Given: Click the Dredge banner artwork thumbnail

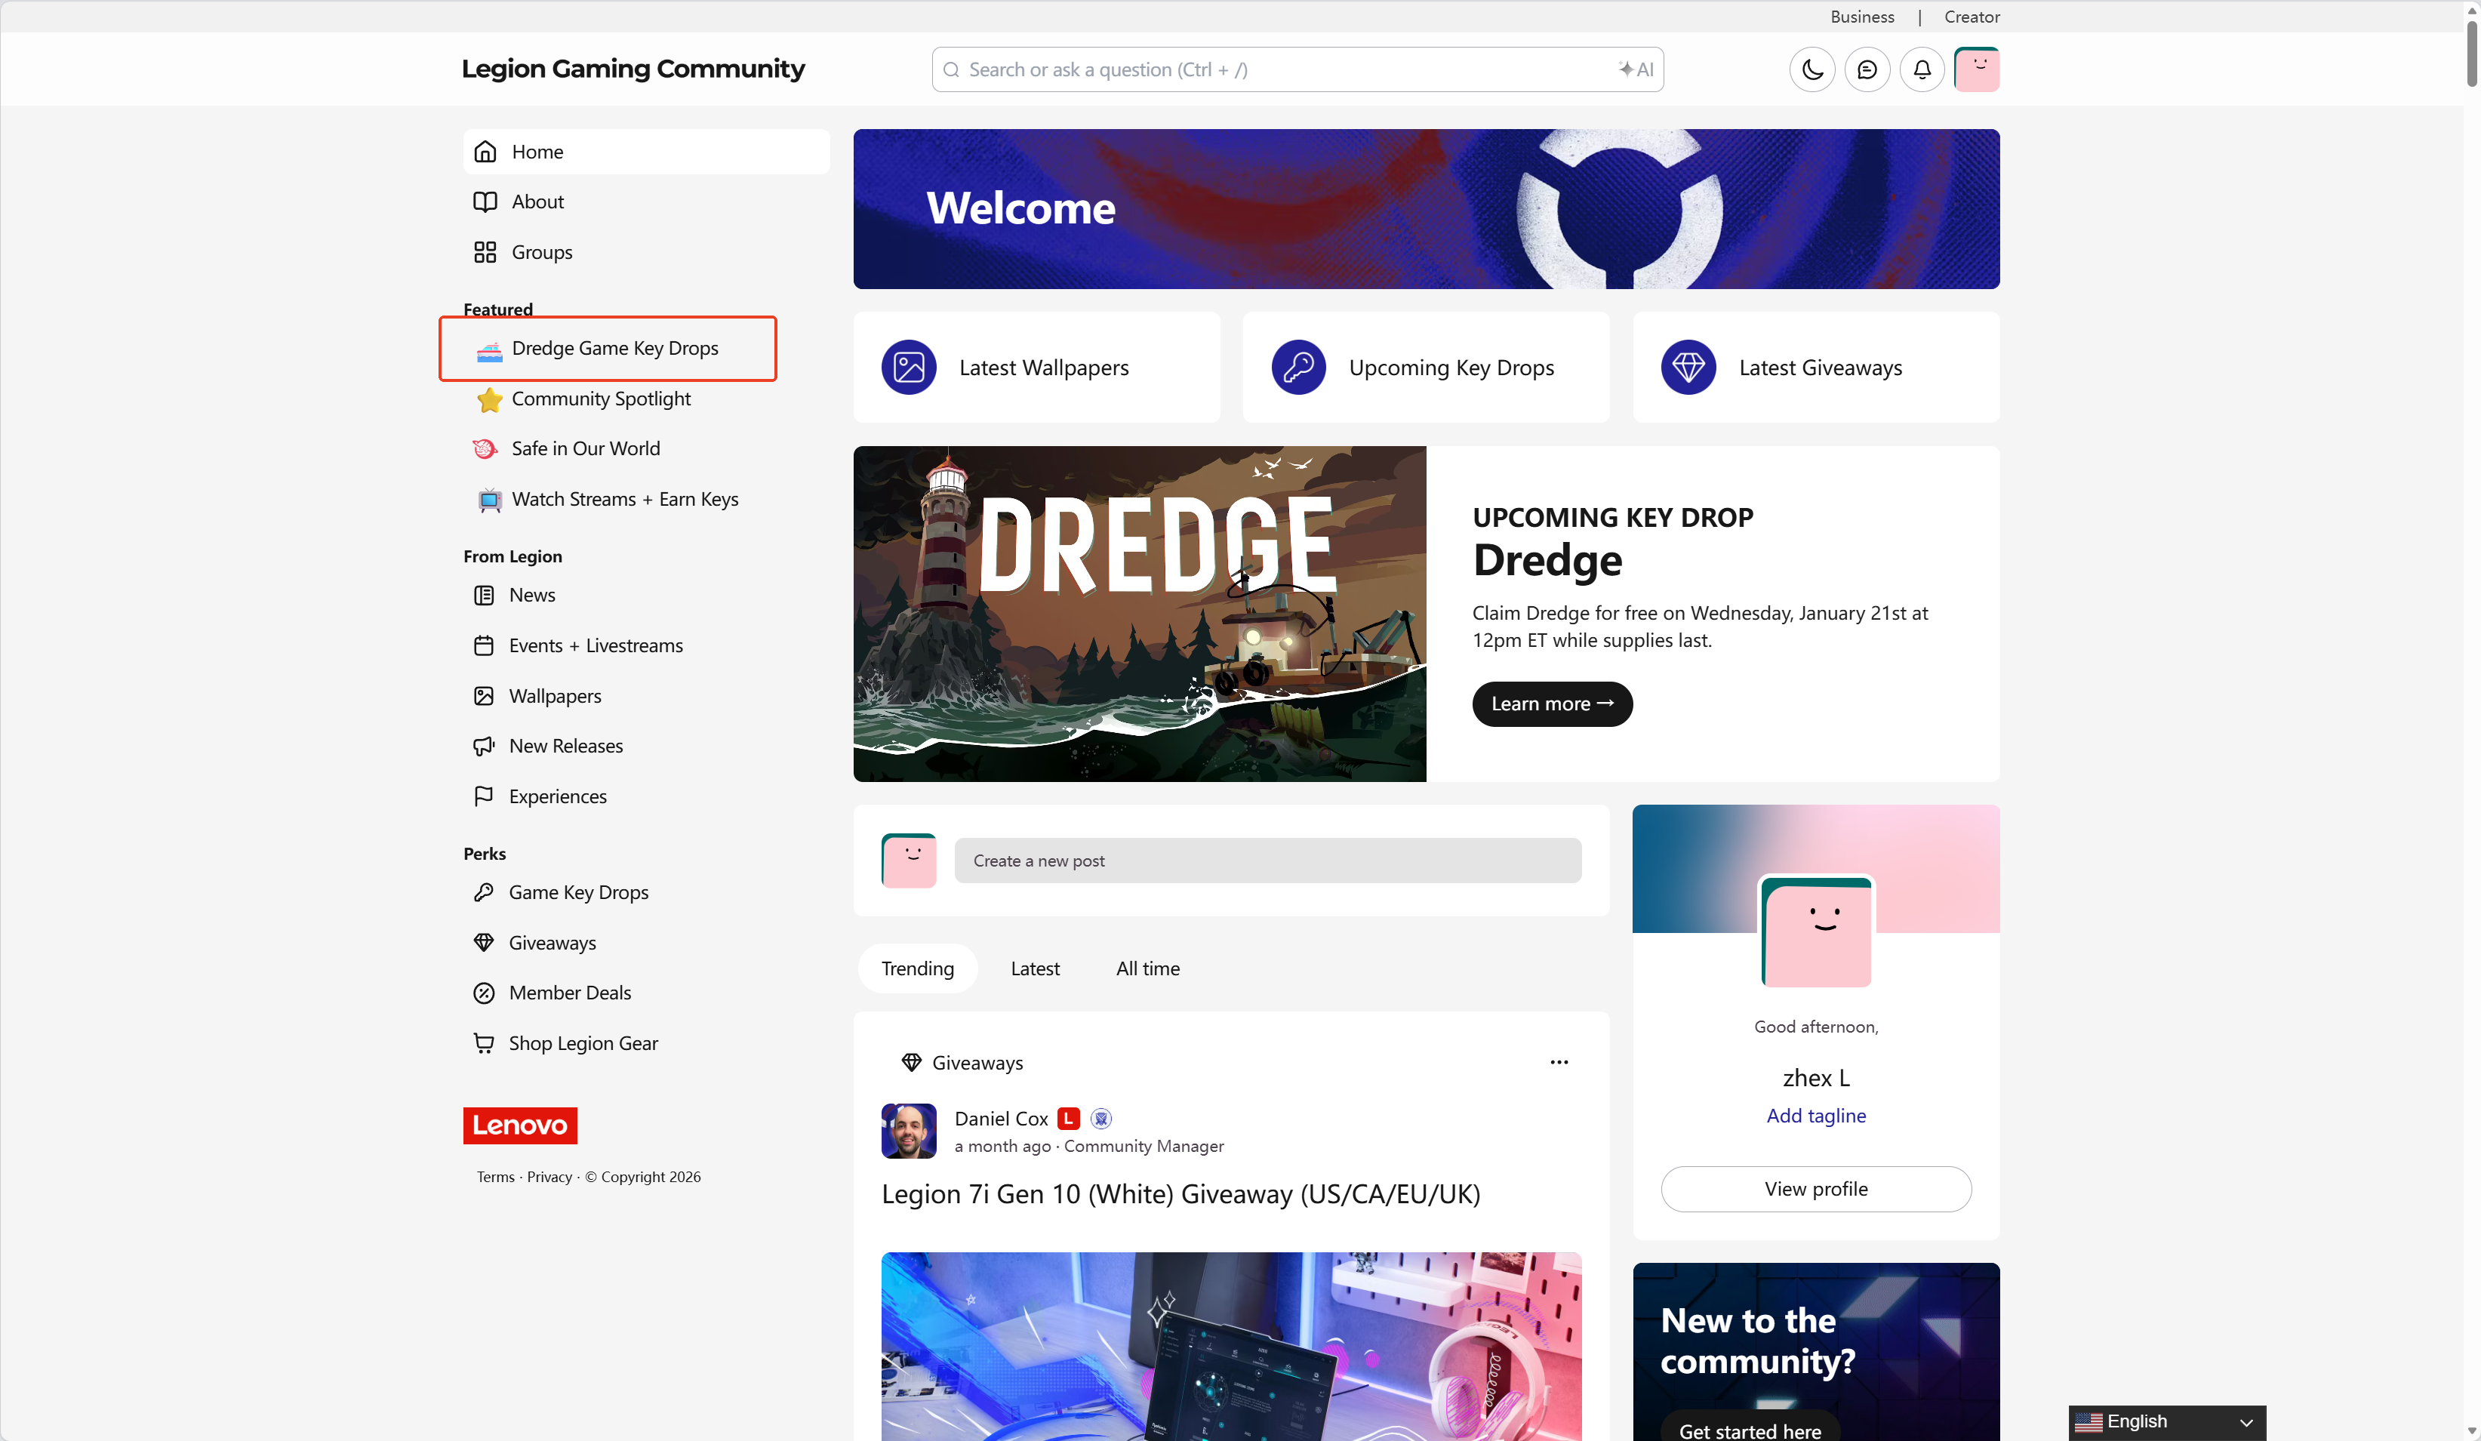Looking at the screenshot, I should (x=1139, y=614).
